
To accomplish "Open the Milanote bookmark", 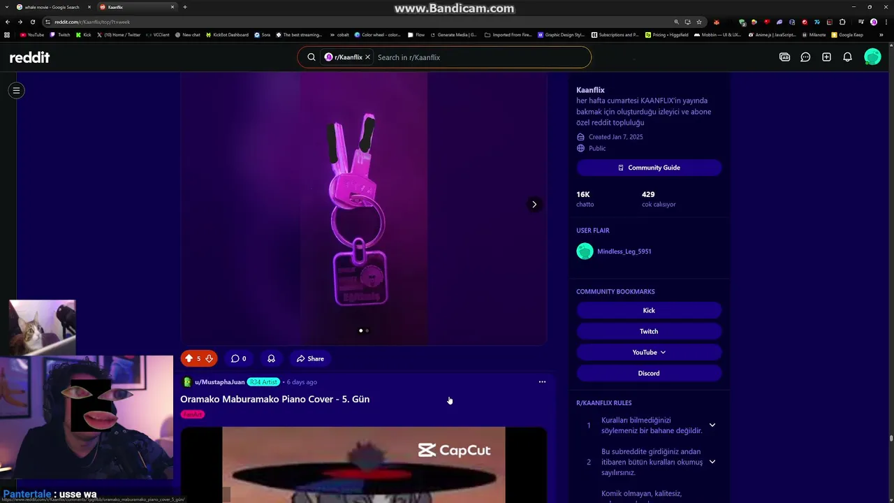I will click(814, 34).
